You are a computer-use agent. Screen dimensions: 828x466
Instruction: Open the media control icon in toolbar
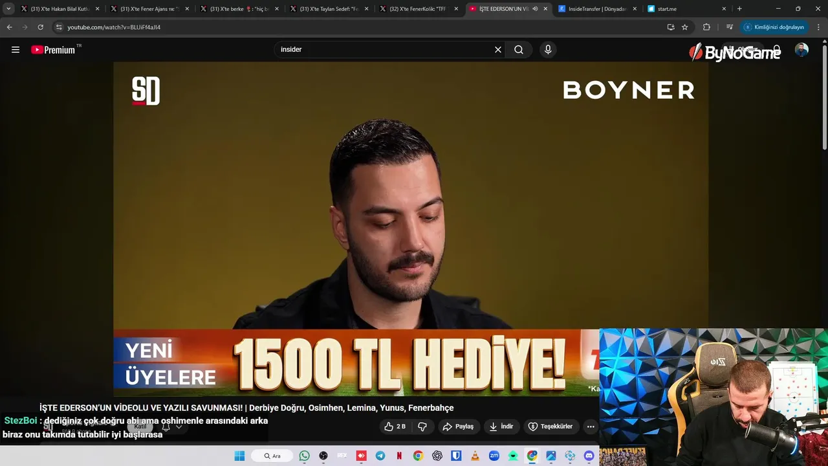pos(730,27)
